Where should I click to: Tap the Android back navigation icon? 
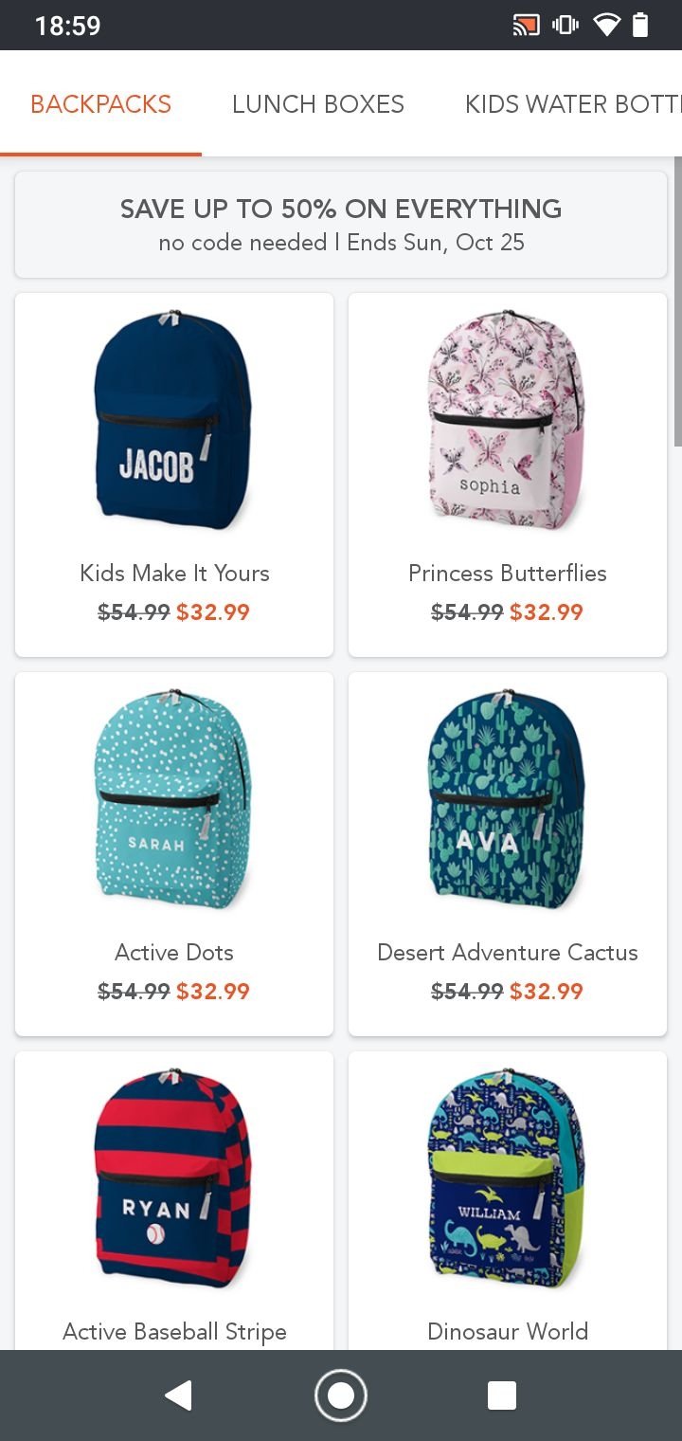click(178, 1395)
